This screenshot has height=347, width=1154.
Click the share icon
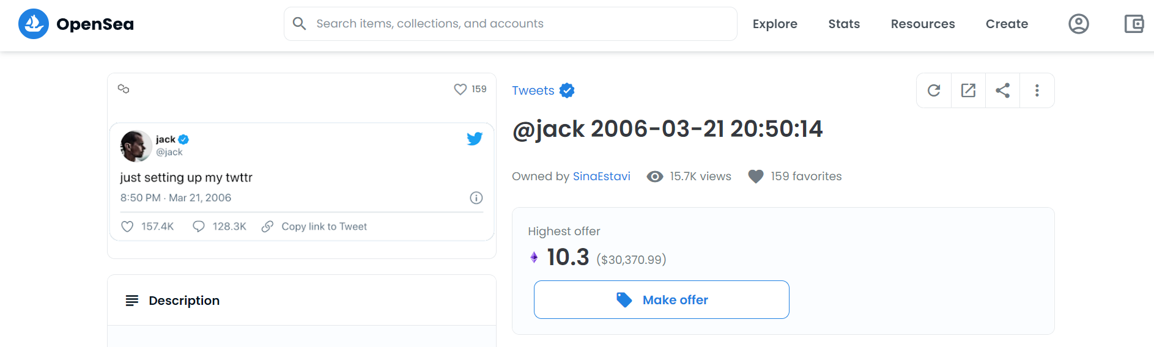[1002, 90]
